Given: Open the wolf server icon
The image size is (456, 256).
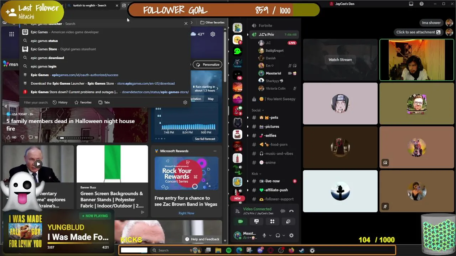Looking at the screenshot, I should 238,123.
